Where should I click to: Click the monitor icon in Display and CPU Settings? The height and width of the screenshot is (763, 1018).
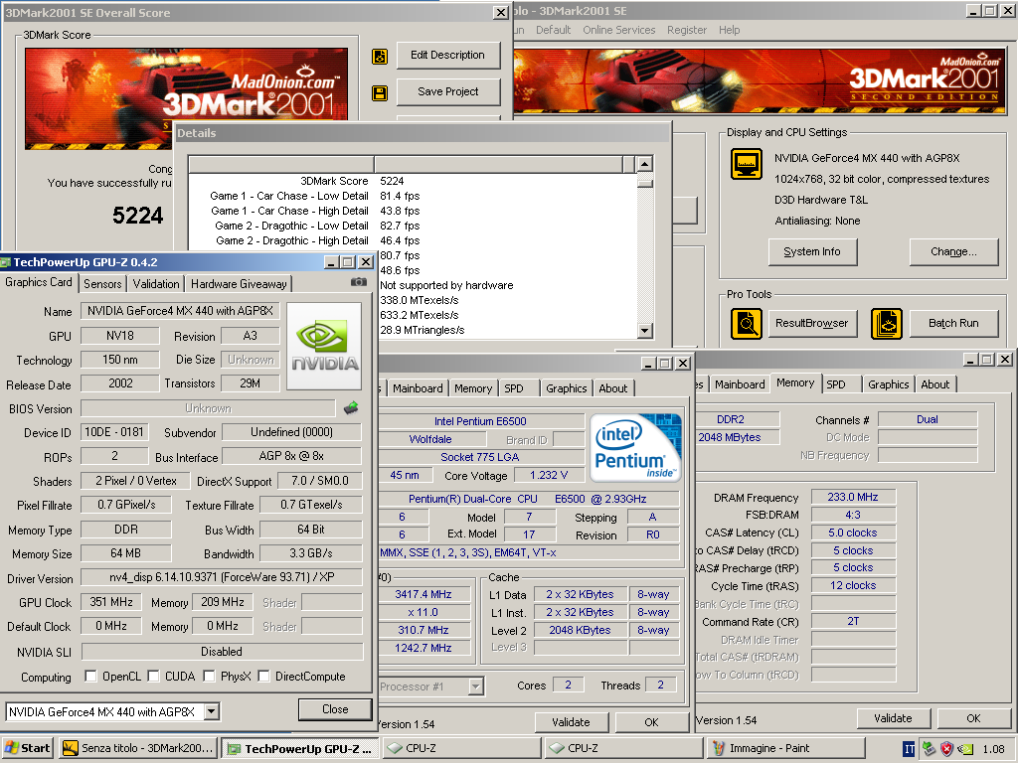pyautogui.click(x=747, y=164)
